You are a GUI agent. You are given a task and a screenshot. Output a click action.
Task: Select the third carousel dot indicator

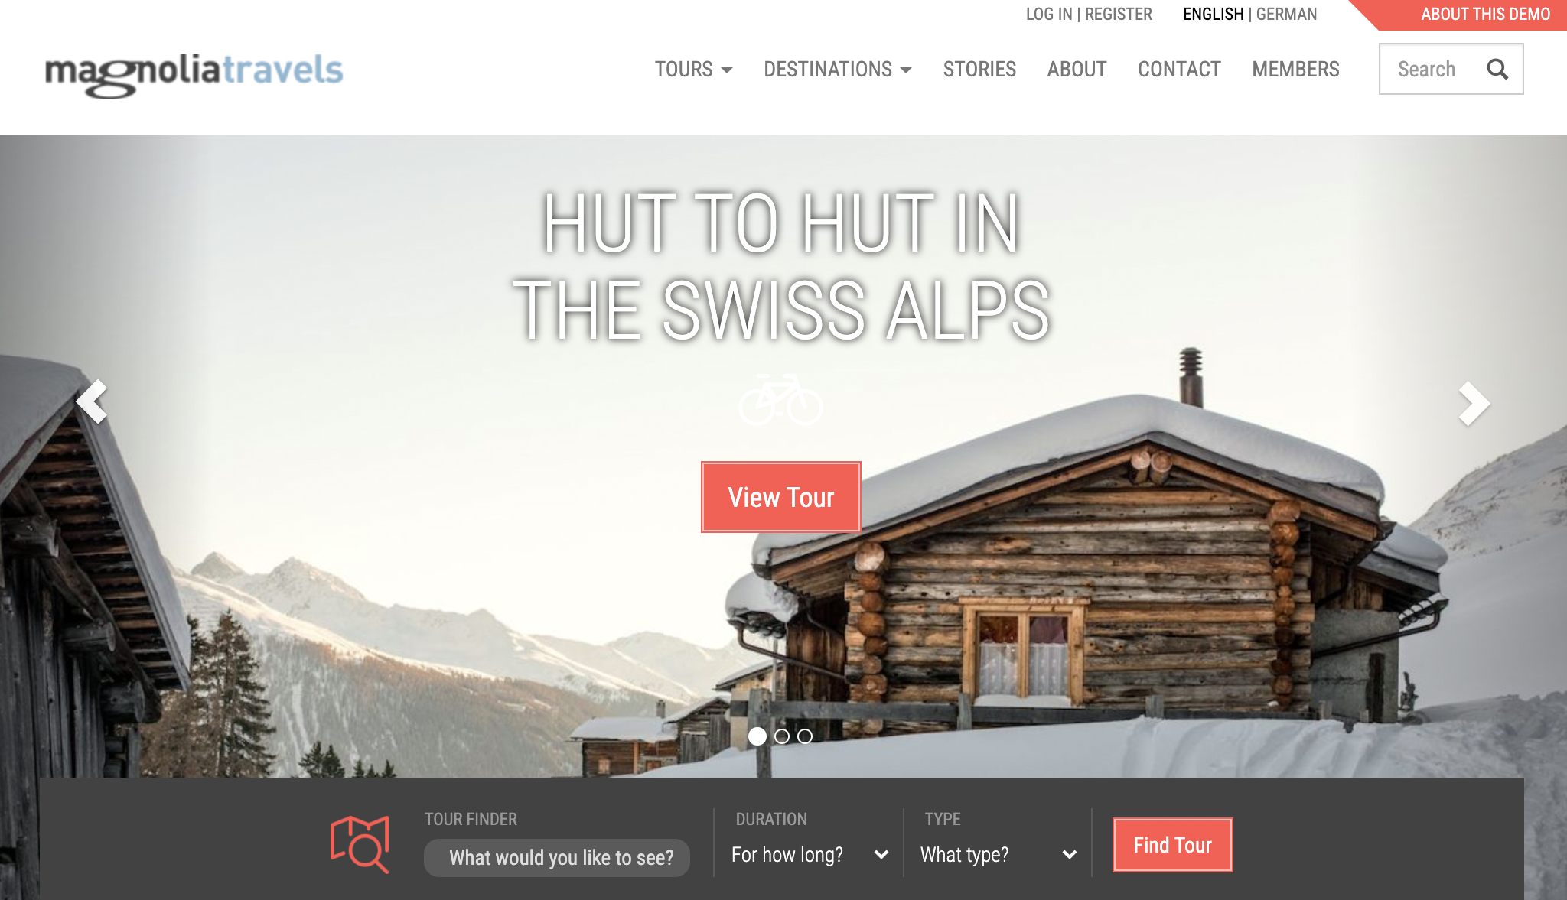click(805, 736)
